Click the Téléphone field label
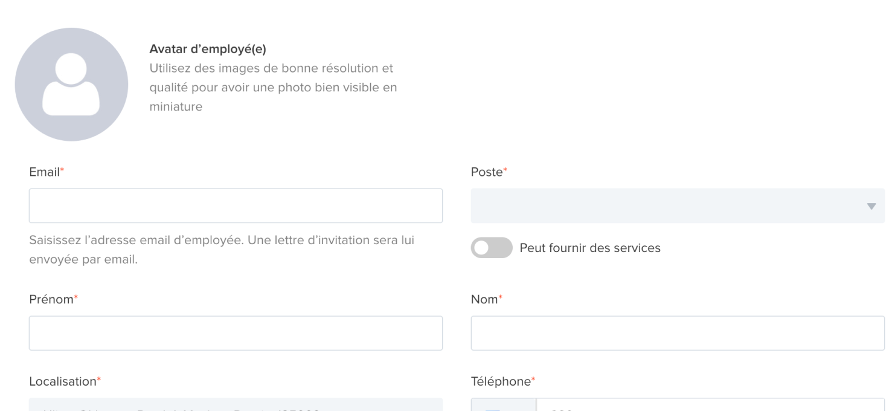 click(x=501, y=381)
